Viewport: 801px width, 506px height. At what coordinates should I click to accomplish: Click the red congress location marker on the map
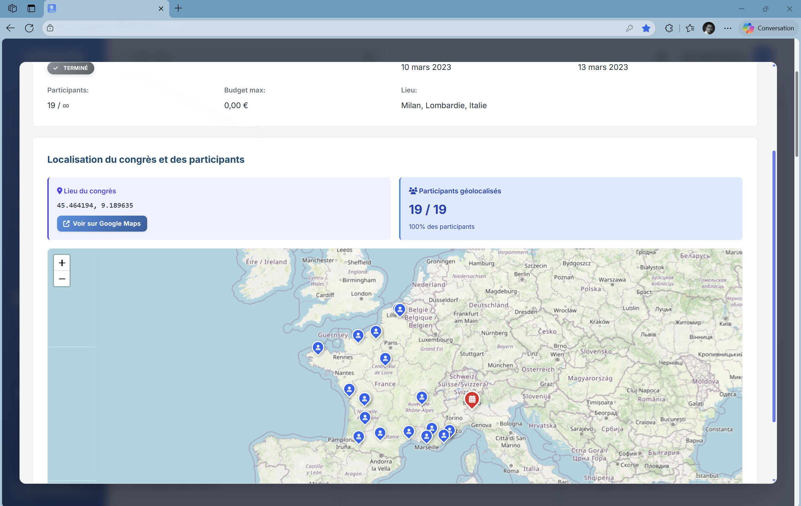click(x=471, y=400)
